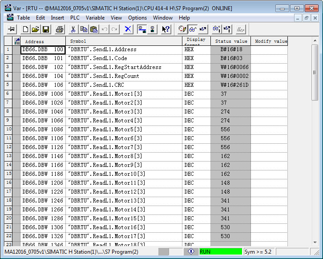Screen dimensions: 323x259
Task: Activate the context help pointer icon
Action: click(166, 29)
